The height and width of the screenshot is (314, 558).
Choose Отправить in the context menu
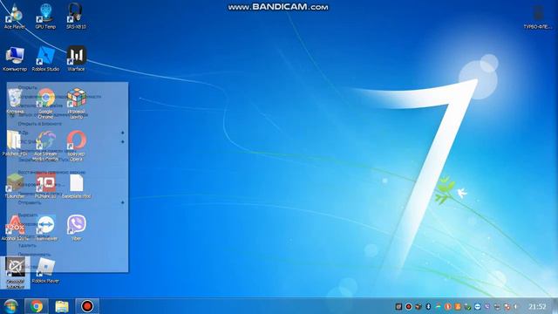point(29,202)
